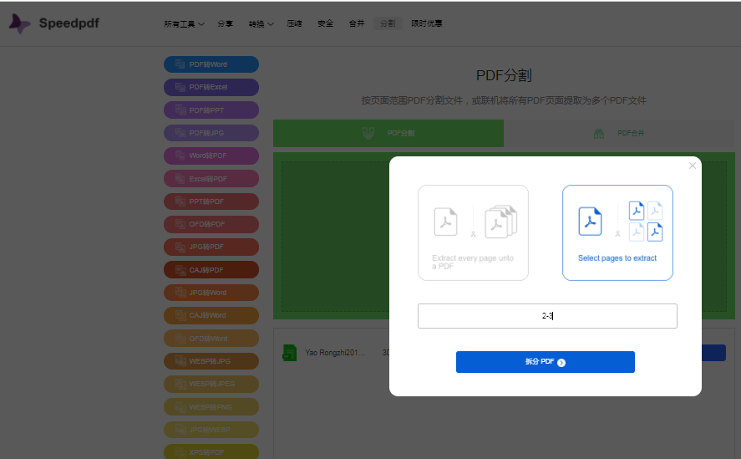Click the single PDF icon in extract-every-page card
741x459 pixels.
click(x=445, y=222)
